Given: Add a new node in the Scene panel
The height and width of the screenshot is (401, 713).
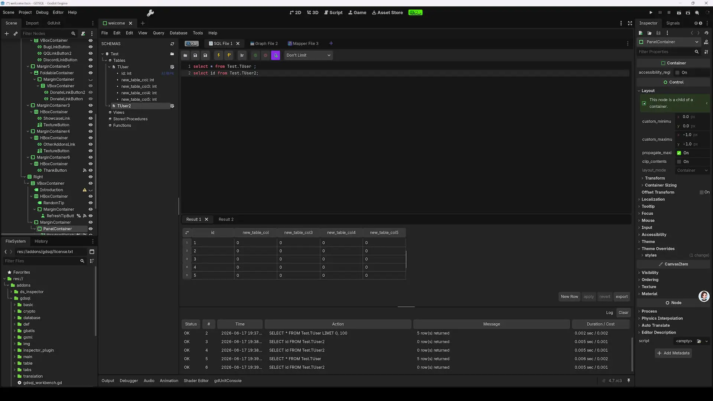Looking at the screenshot, I should pos(6,33).
